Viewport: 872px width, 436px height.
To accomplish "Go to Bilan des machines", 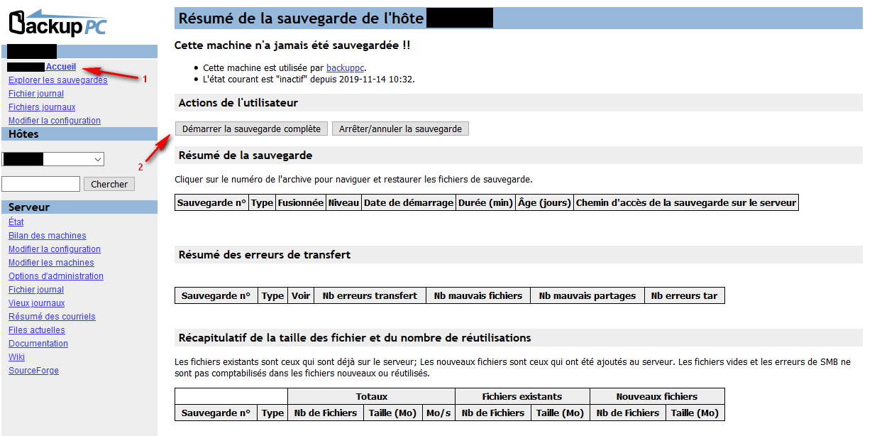I will click(48, 236).
